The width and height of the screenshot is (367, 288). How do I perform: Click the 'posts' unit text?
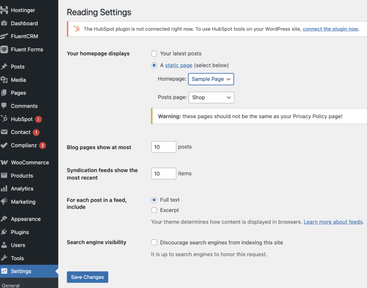185,147
